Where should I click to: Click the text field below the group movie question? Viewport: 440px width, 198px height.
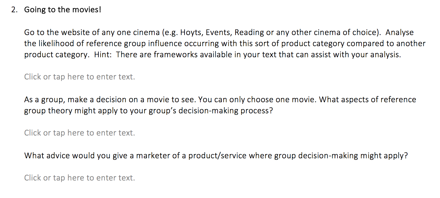pyautogui.click(x=79, y=133)
